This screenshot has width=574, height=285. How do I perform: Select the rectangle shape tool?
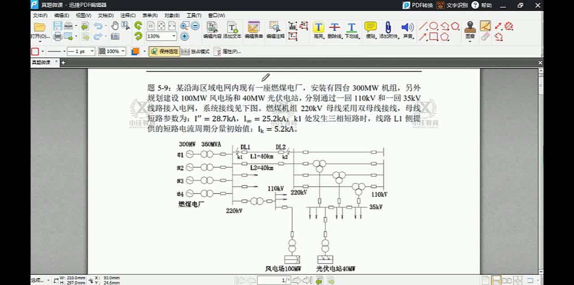click(434, 37)
